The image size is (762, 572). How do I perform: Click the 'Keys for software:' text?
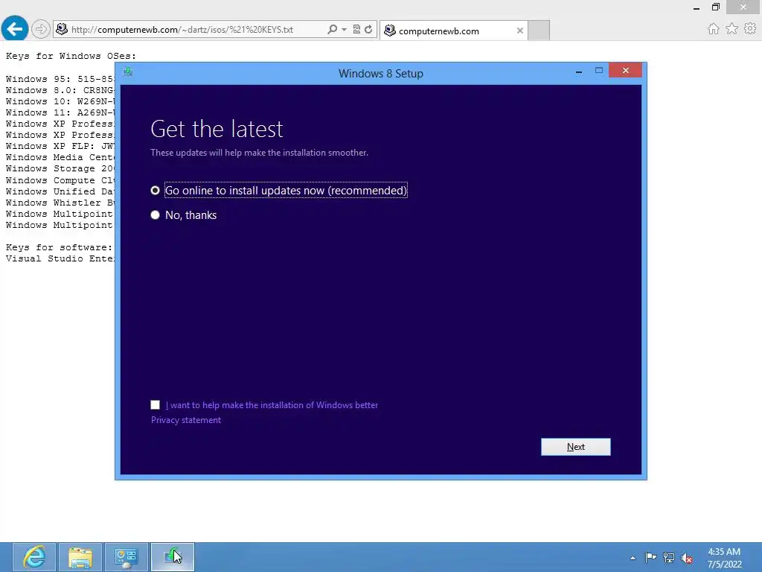[x=60, y=247]
